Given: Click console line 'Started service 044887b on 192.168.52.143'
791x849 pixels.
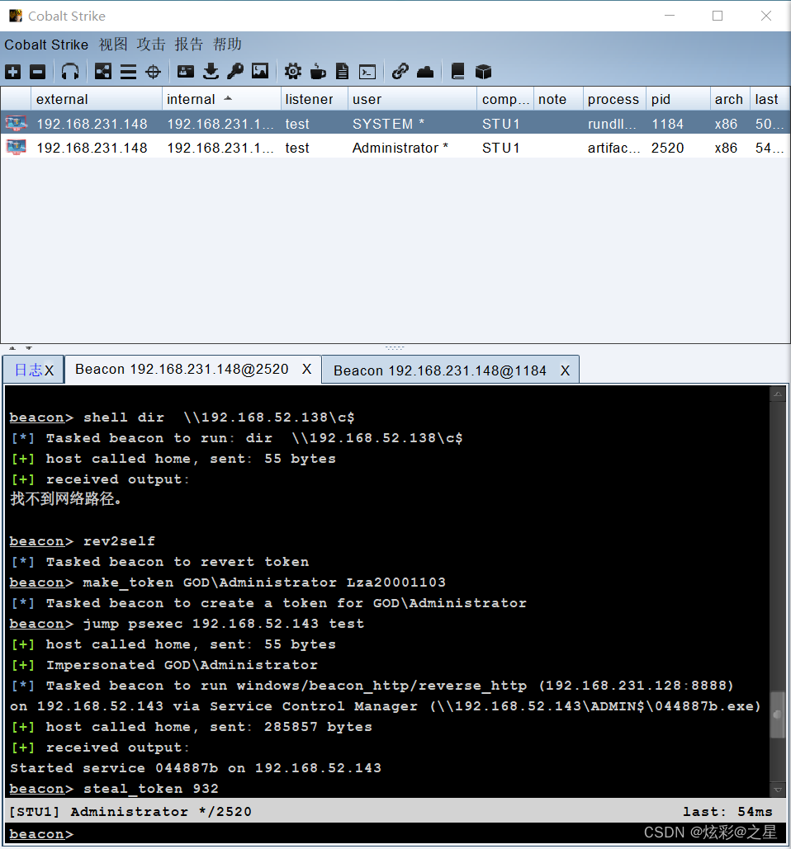Looking at the screenshot, I should tap(196, 768).
